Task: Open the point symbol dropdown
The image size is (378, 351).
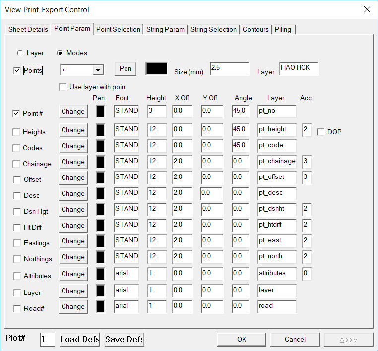Action: (98, 70)
